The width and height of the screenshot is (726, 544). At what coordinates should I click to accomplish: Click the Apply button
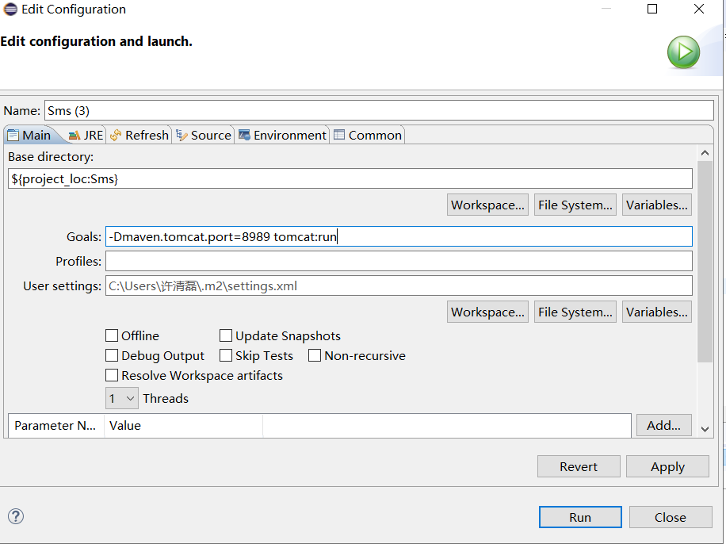(667, 466)
